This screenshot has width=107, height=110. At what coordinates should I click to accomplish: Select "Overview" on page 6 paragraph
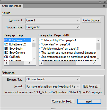(x=68, y=44)
